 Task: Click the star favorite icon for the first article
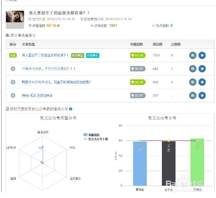(202, 55)
